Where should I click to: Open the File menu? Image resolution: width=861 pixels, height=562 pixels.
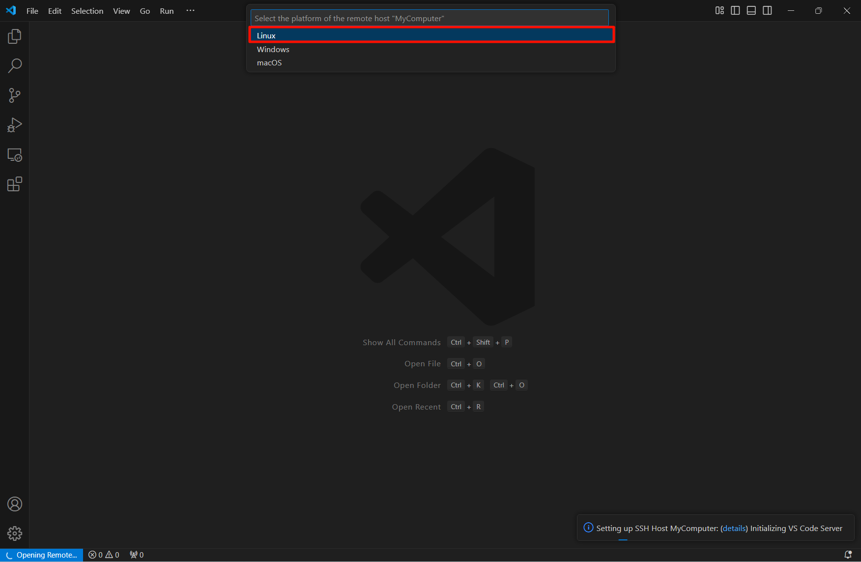pyautogui.click(x=32, y=11)
